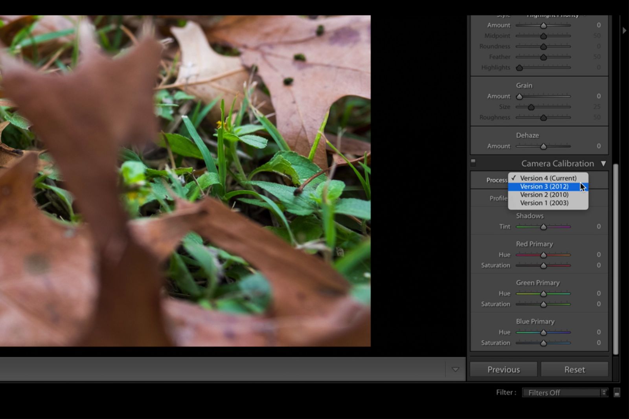Toggle the Camera Calibration panel switch
Viewport: 629px width, 419px height.
(473, 162)
